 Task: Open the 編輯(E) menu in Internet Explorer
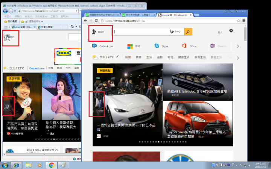pyautogui.click(x=18, y=17)
